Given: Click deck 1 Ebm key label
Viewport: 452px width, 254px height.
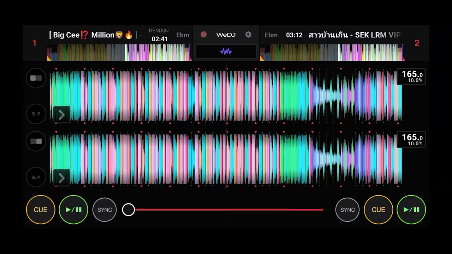Looking at the screenshot, I should click(183, 35).
